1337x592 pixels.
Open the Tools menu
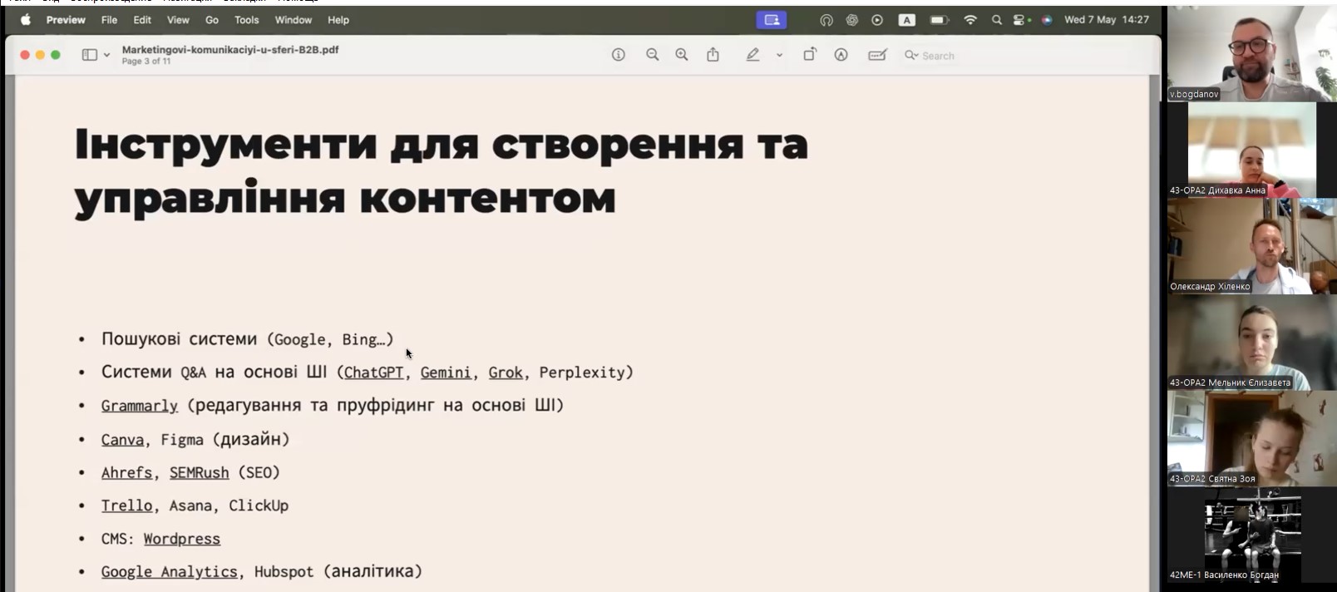[246, 20]
